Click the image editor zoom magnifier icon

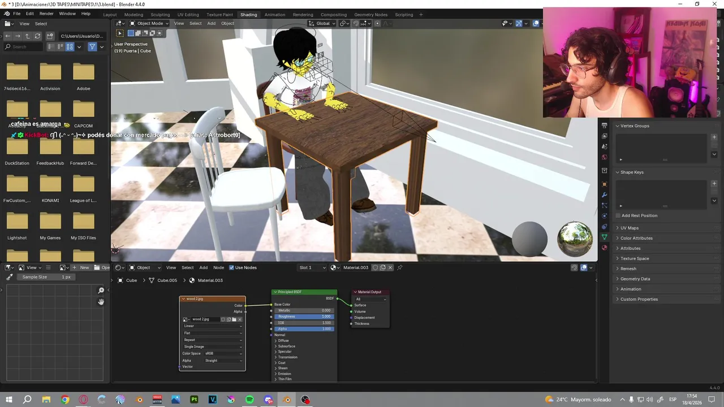tap(101, 291)
